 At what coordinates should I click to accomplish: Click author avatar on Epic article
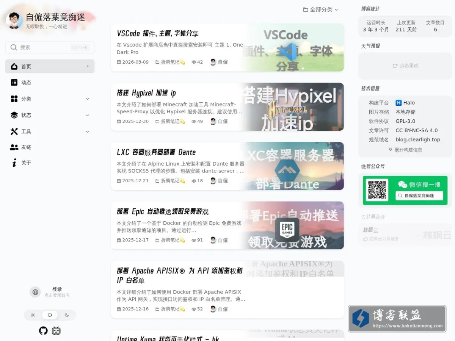(x=213, y=240)
